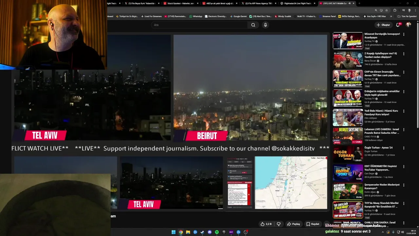Dislike the video with thumbs down
The height and width of the screenshot is (236, 419).
pyautogui.click(x=279, y=224)
